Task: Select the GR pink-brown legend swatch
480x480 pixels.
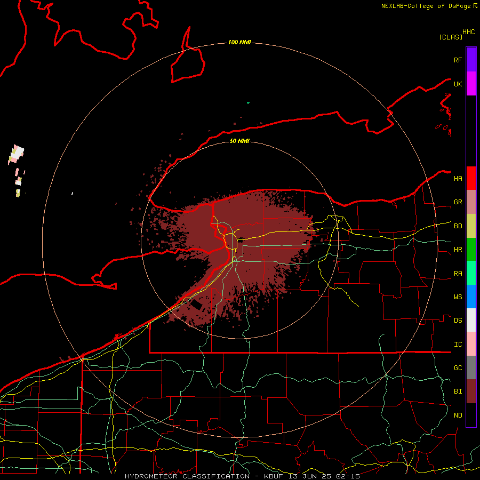Action: 471,202
